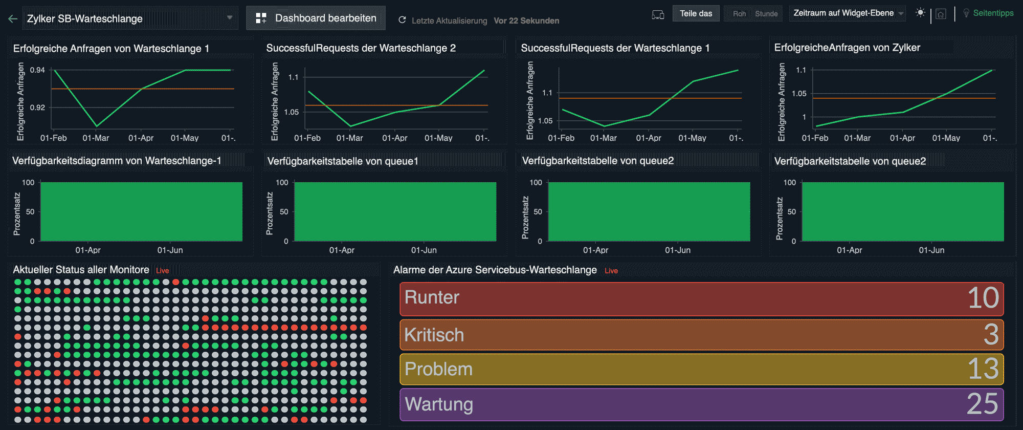Open the Zylker SB-Warteschlange dashboard dropdown
1023x430 pixels.
click(x=229, y=18)
